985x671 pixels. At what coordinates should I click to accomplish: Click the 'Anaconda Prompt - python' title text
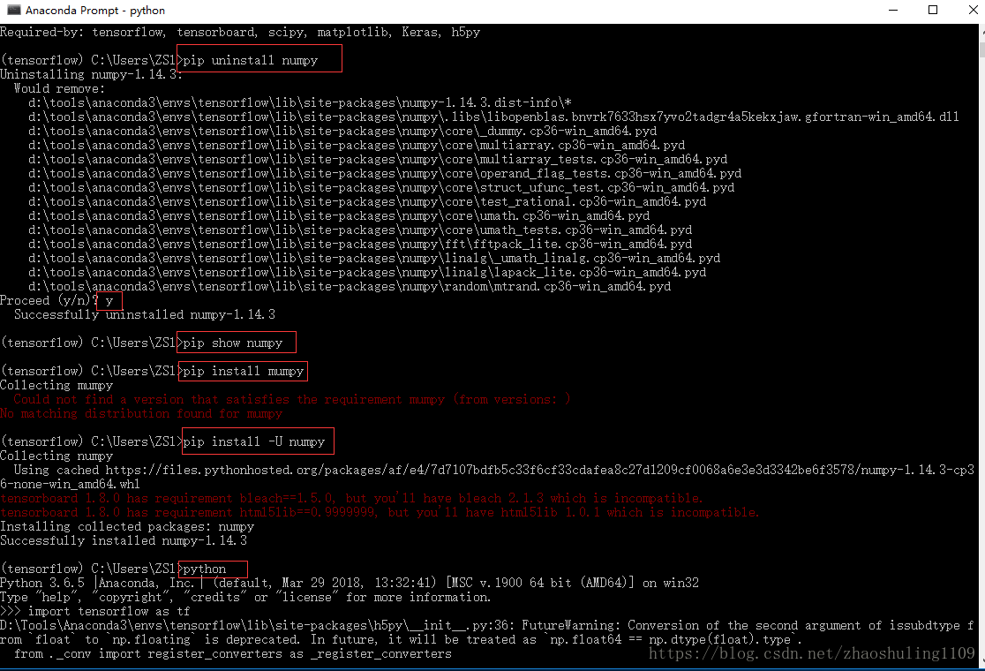pyautogui.click(x=94, y=11)
